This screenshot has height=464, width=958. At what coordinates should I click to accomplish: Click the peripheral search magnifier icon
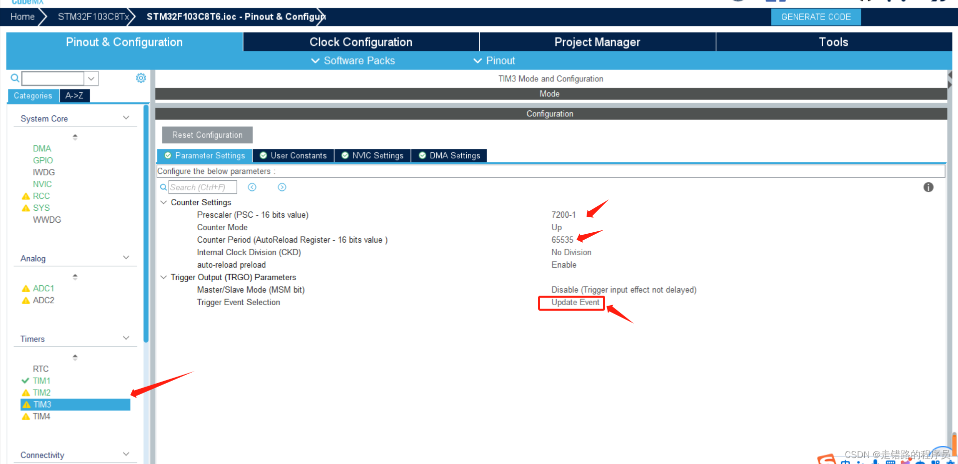click(x=15, y=78)
